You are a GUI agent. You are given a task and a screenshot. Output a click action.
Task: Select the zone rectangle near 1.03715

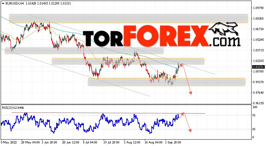[x=84, y=51]
